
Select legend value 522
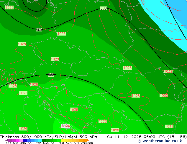[38, 143]
